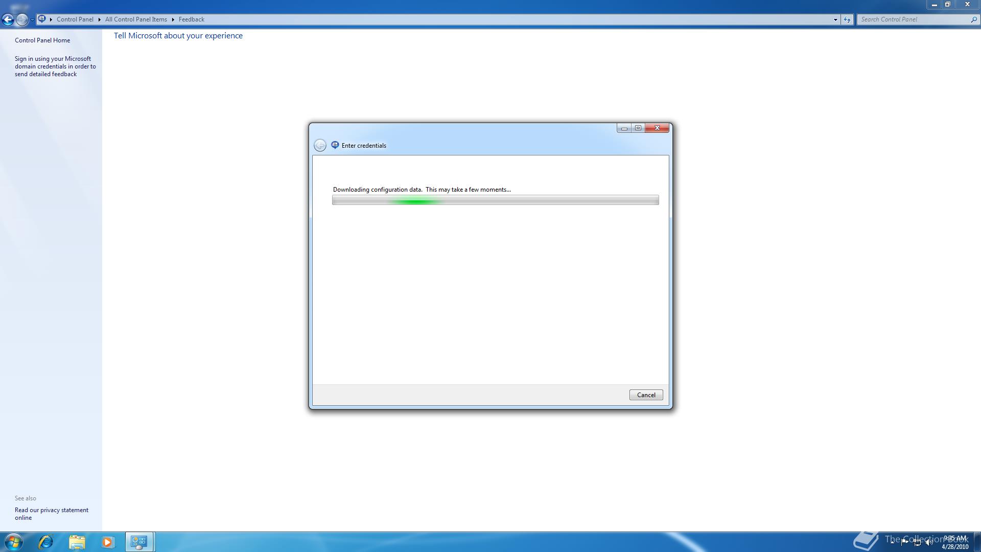Click 'Downloading configuration data' status text
The height and width of the screenshot is (552, 981).
422,190
